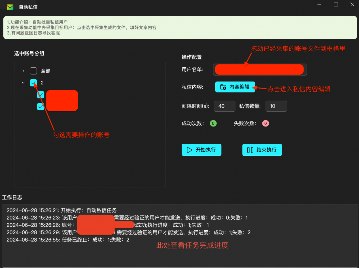359x268 pixels.
Task: Focus the 间隔时间(s) field showing 40
Action: tap(224, 106)
